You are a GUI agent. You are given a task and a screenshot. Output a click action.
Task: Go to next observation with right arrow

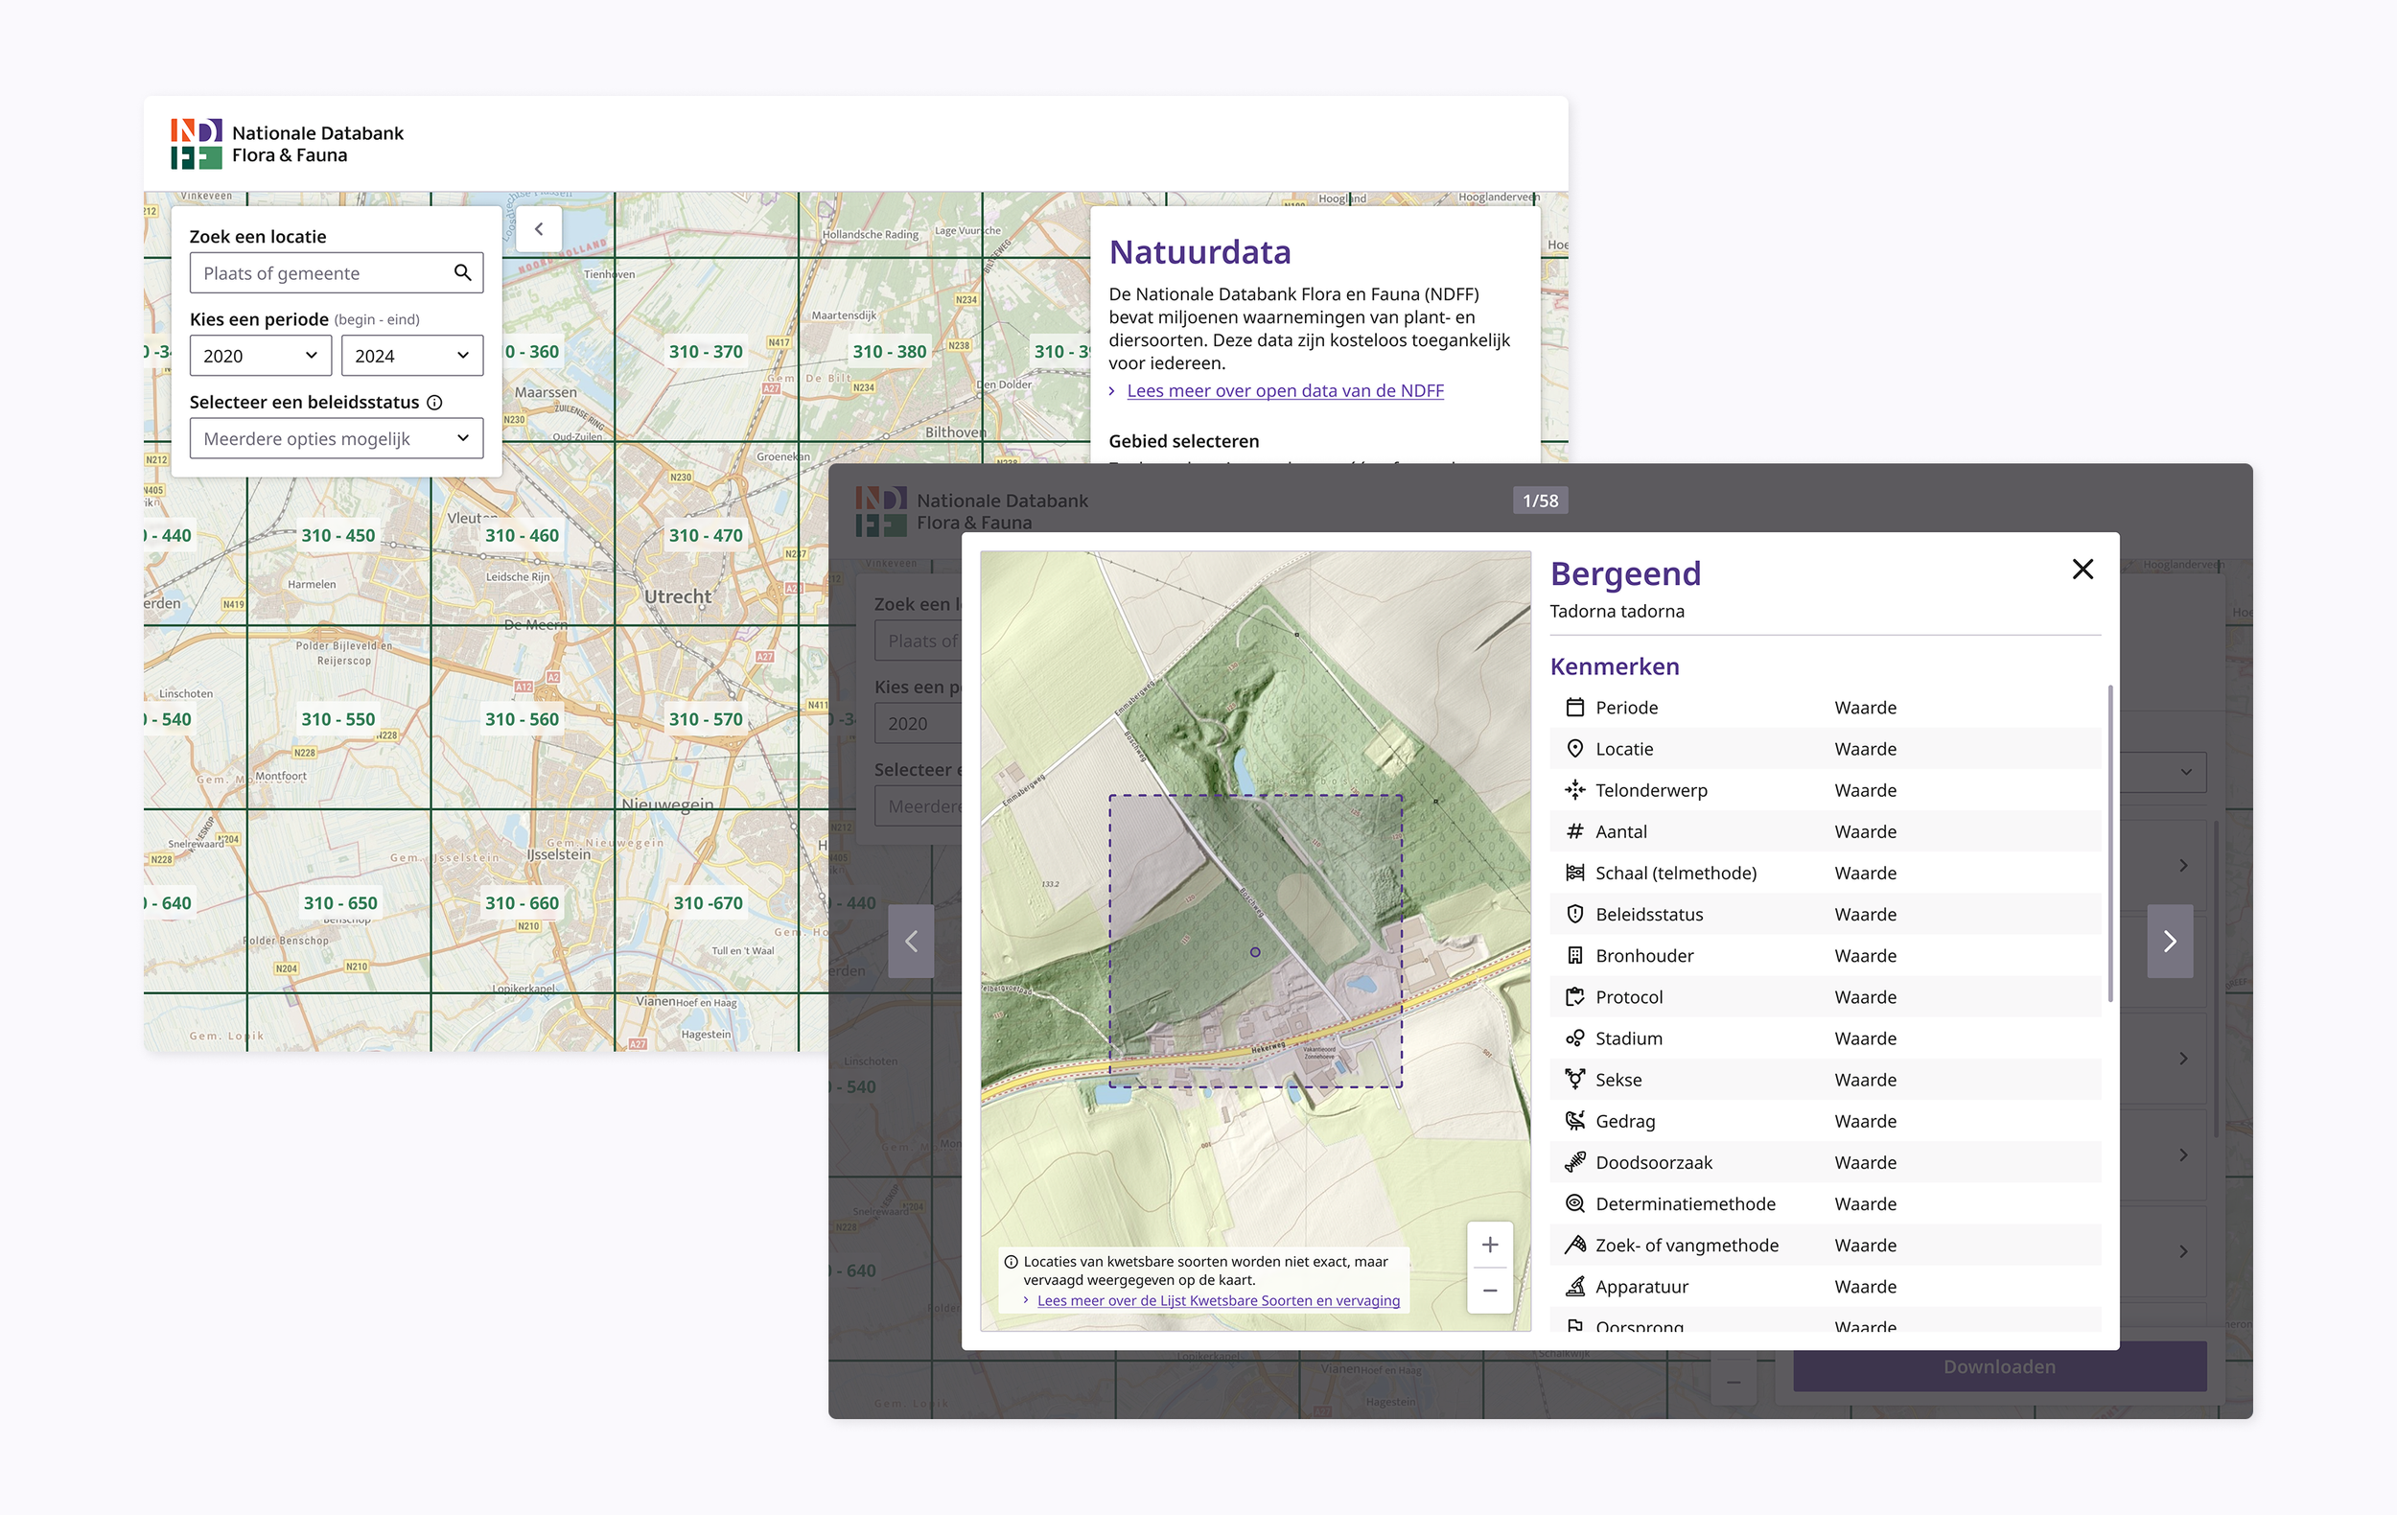(2169, 942)
